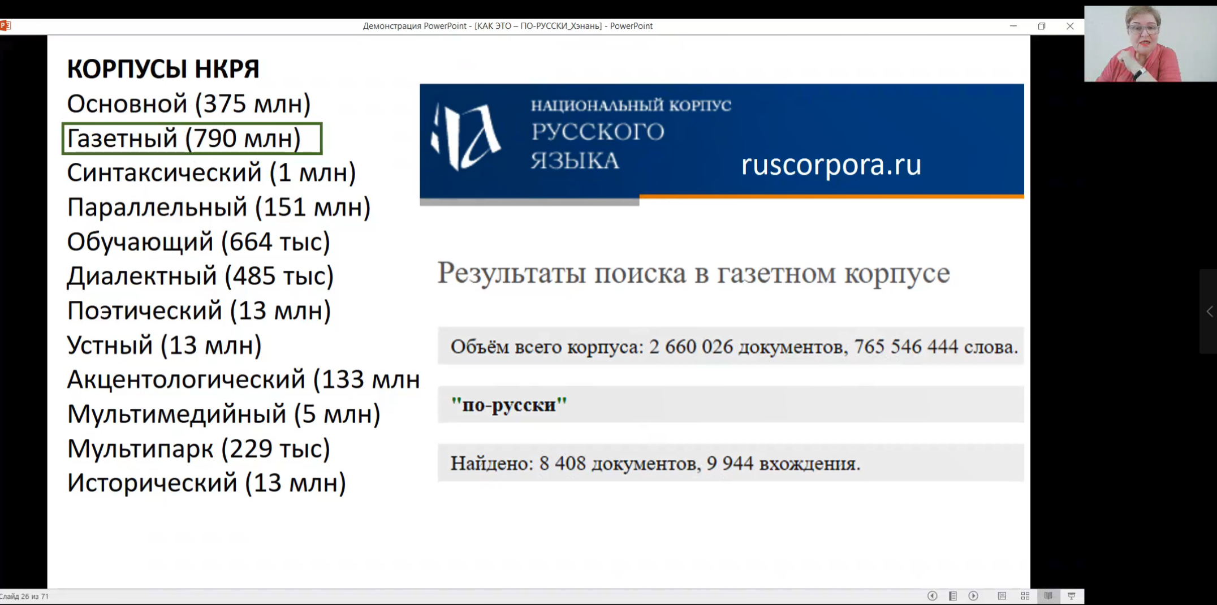Image resolution: width=1217 pixels, height=605 pixels.
Task: Click 'Обучающий (664 тыс)' line
Action: click(x=198, y=242)
